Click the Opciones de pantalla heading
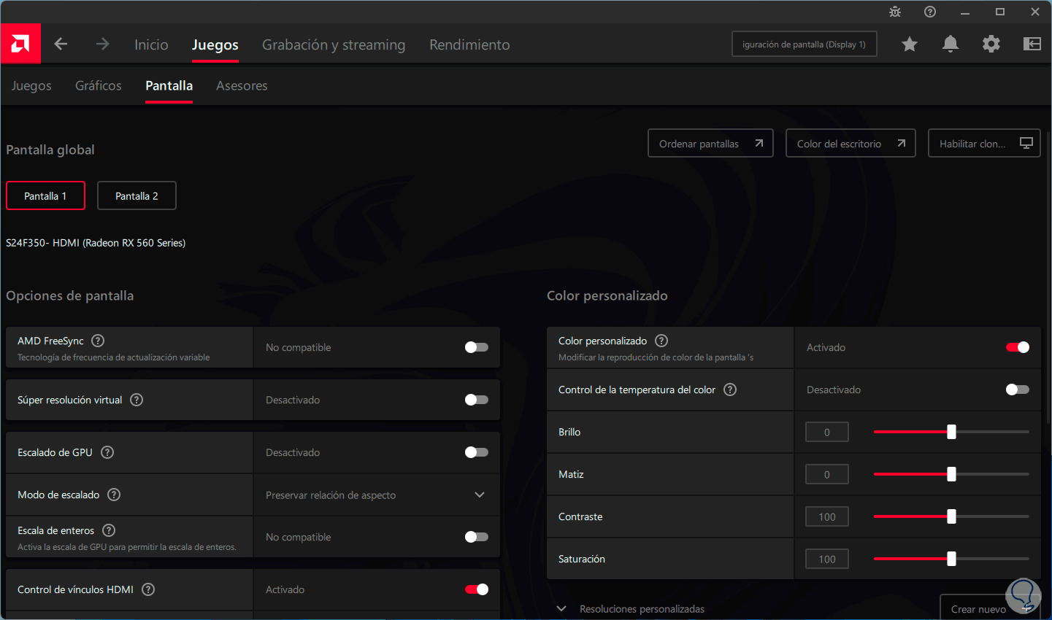This screenshot has width=1052, height=620. click(x=70, y=295)
